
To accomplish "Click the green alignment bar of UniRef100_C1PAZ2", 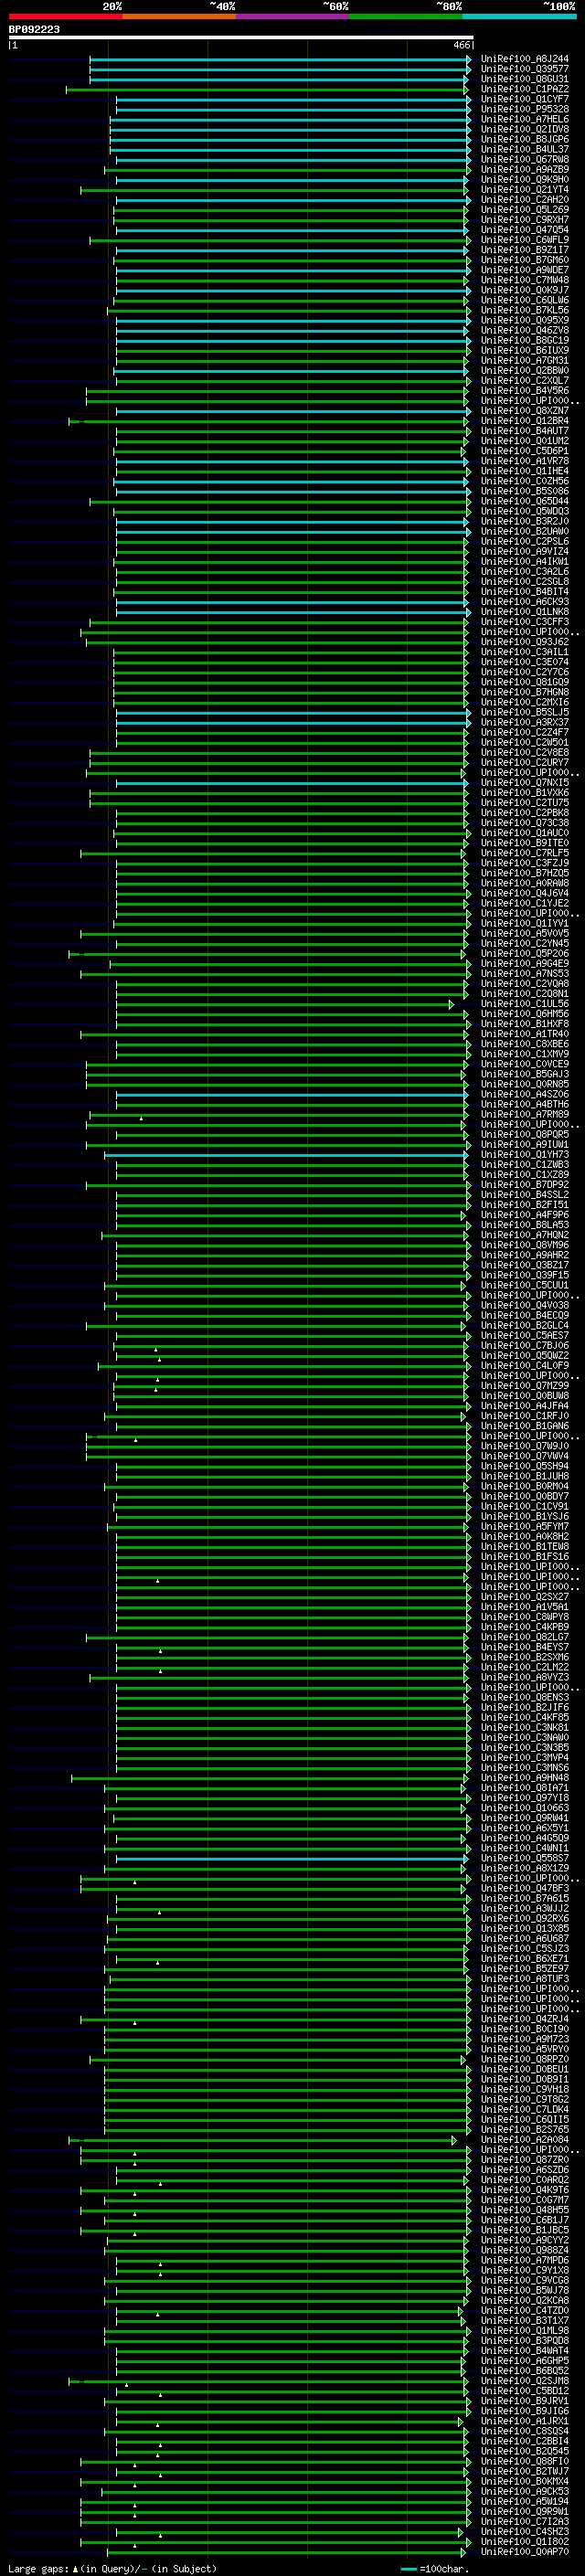I will 268,89.
